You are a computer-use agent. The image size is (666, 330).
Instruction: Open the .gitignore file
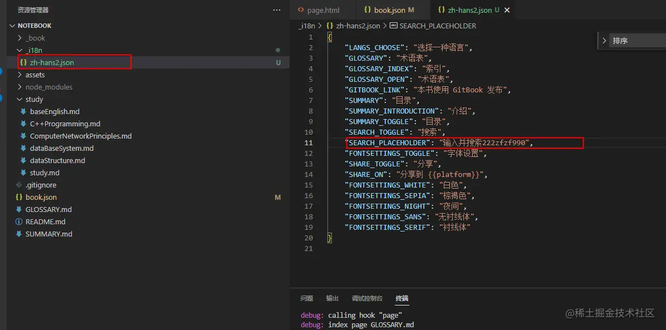pos(41,185)
